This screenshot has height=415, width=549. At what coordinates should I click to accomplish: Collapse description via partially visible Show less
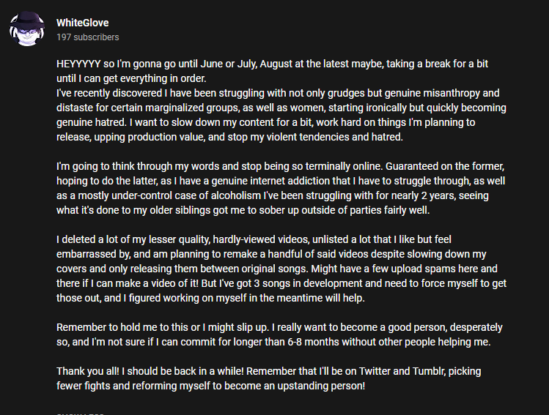click(x=80, y=414)
